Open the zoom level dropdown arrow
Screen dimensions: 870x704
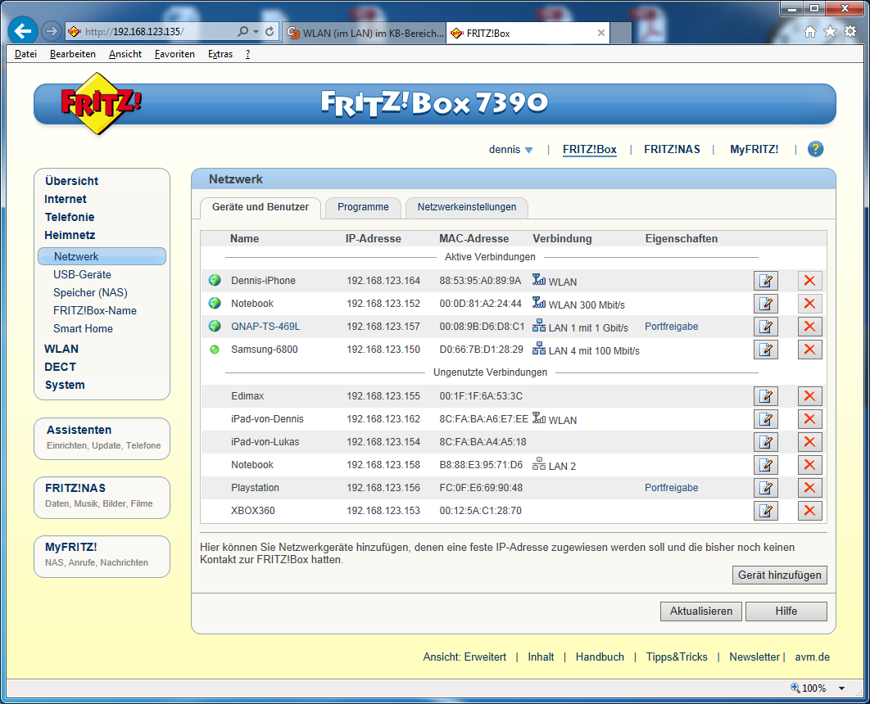[x=841, y=688]
